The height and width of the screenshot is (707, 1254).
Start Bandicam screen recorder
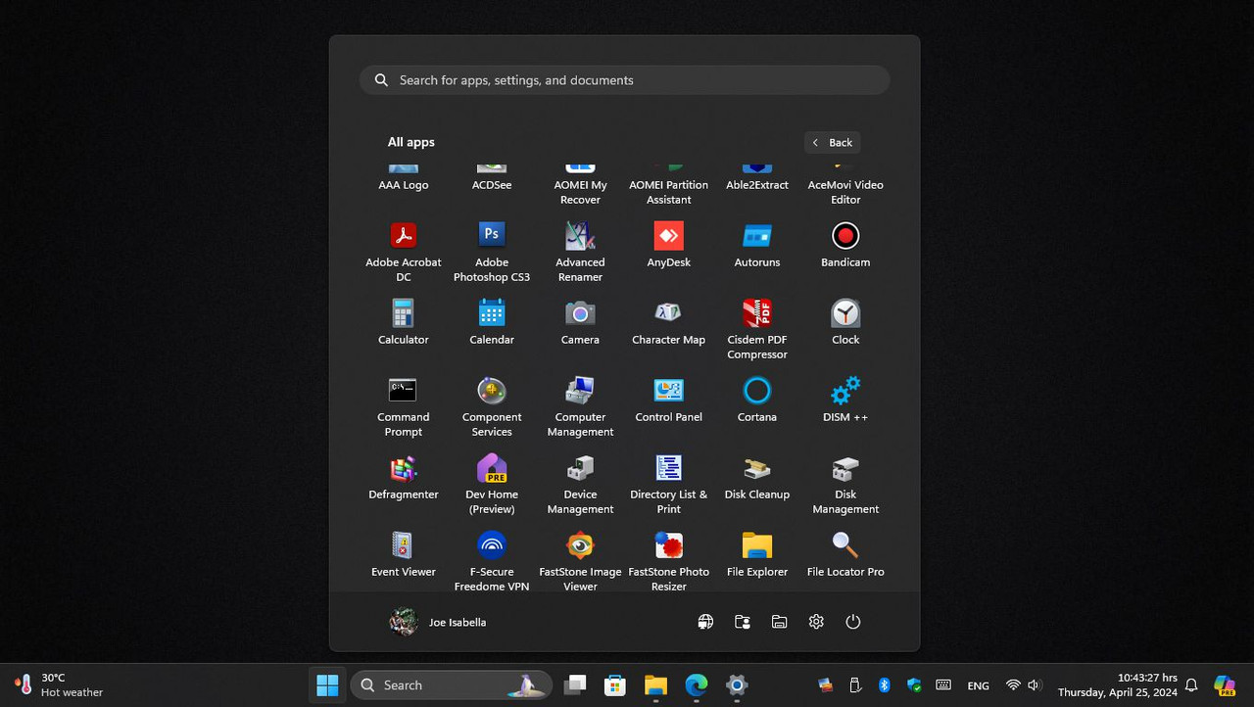(x=844, y=245)
